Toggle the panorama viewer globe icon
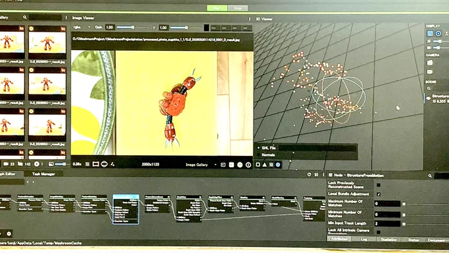This screenshot has height=253, width=449. (104, 164)
